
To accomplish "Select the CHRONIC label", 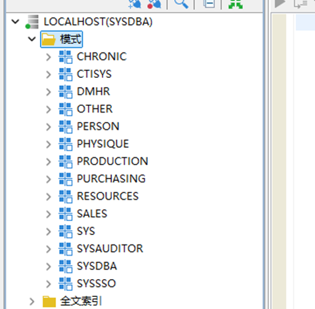I will click(x=102, y=57).
